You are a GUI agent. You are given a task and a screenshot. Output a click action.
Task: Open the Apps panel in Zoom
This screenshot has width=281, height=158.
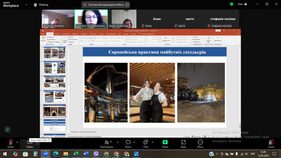pos(183,144)
